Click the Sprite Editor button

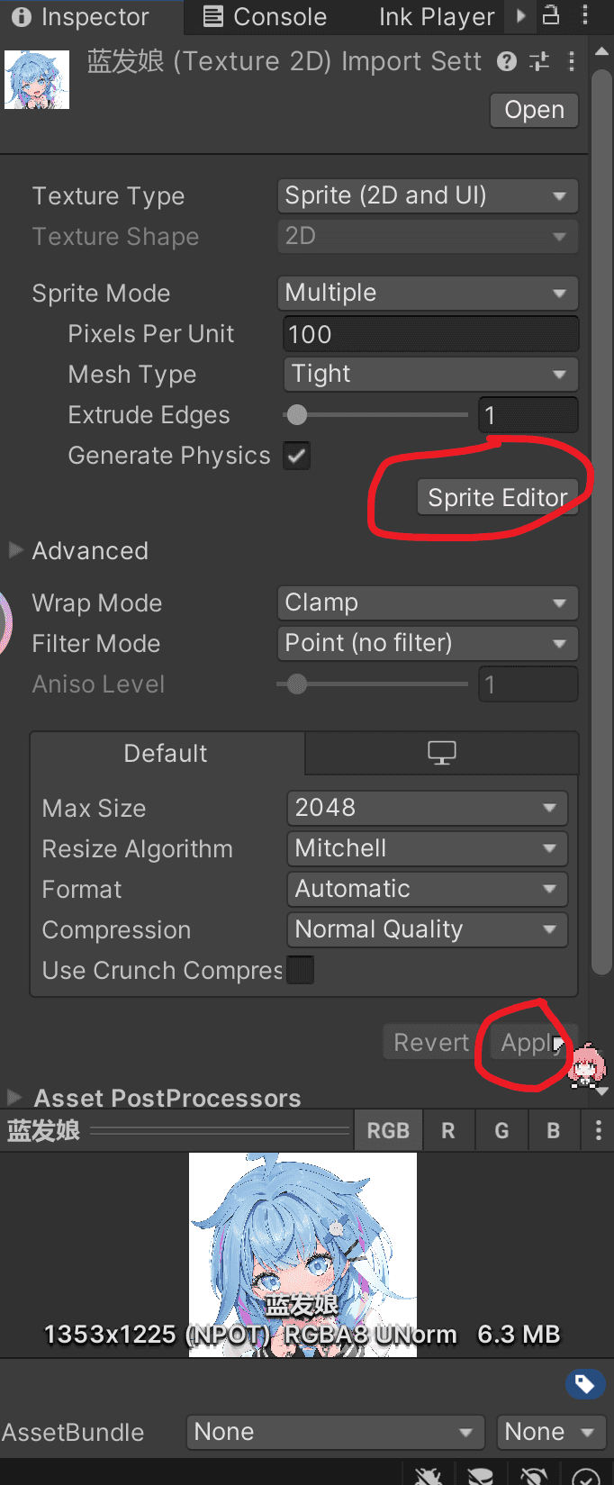[x=497, y=497]
